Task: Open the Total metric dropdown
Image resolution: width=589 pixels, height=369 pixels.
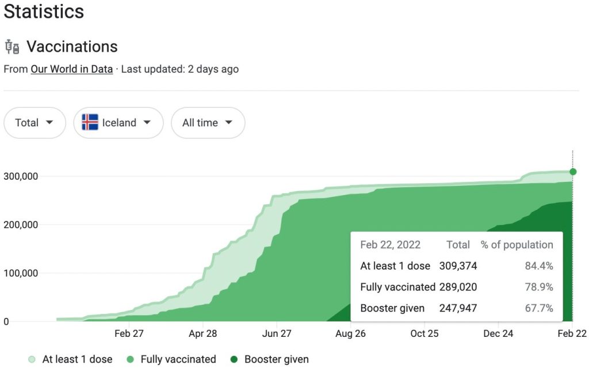Action: pyautogui.click(x=35, y=123)
